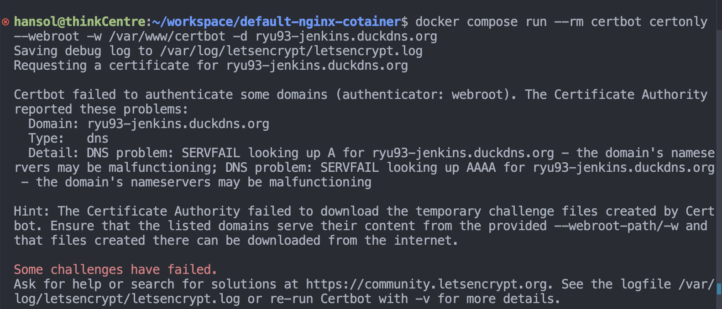The image size is (722, 309).
Task: Open the community.letsencrypt.org link
Action: pos(426,284)
